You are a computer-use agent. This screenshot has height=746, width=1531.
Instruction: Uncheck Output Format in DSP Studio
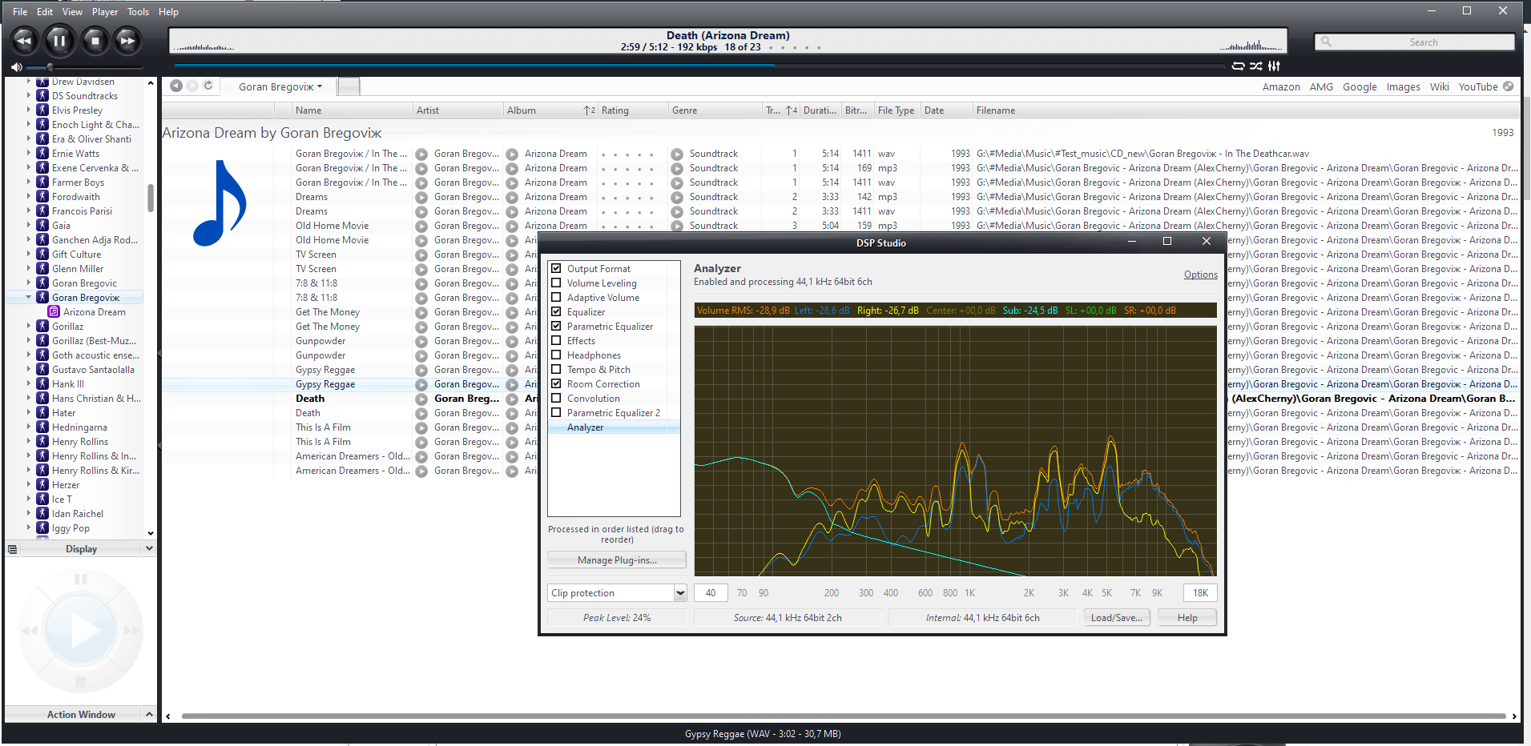[x=556, y=268]
